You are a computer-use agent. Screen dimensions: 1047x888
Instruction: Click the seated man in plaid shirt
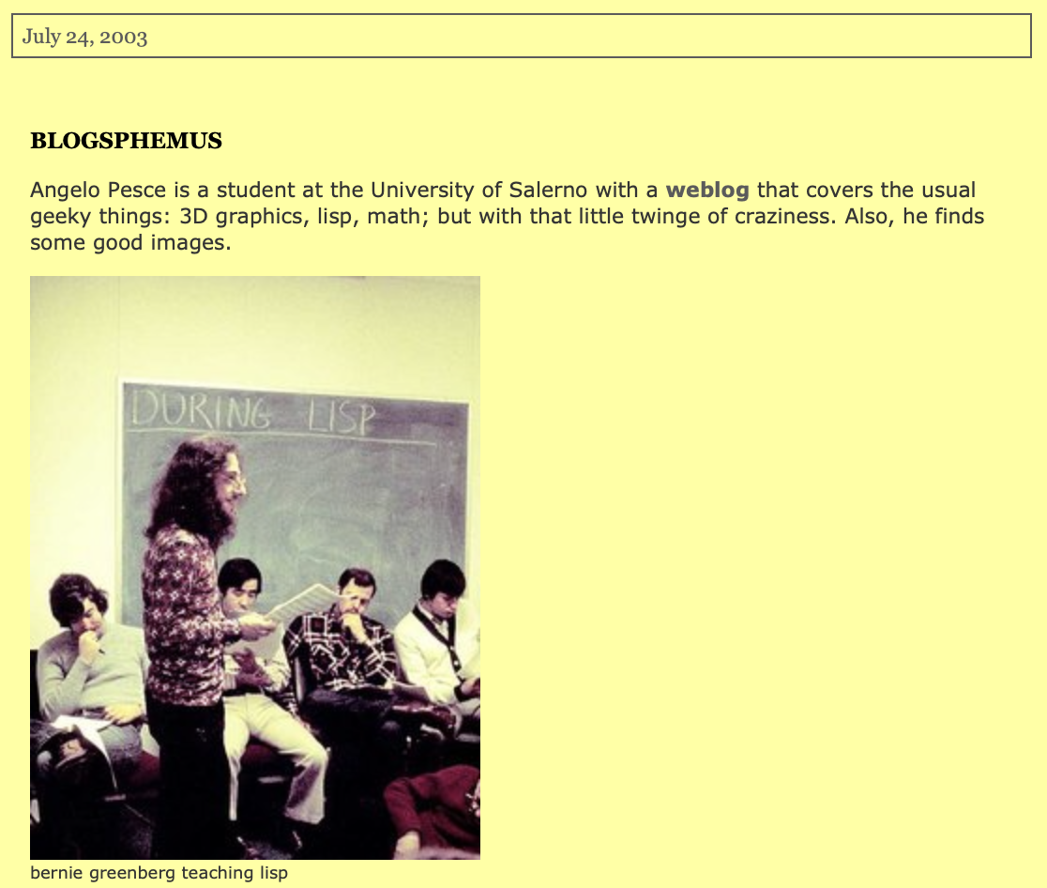tap(344, 668)
